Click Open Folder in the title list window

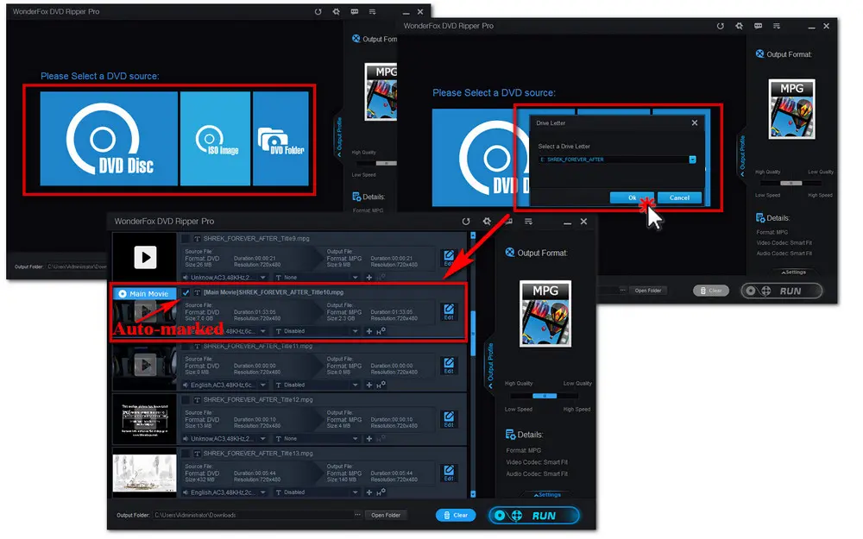pyautogui.click(x=385, y=516)
